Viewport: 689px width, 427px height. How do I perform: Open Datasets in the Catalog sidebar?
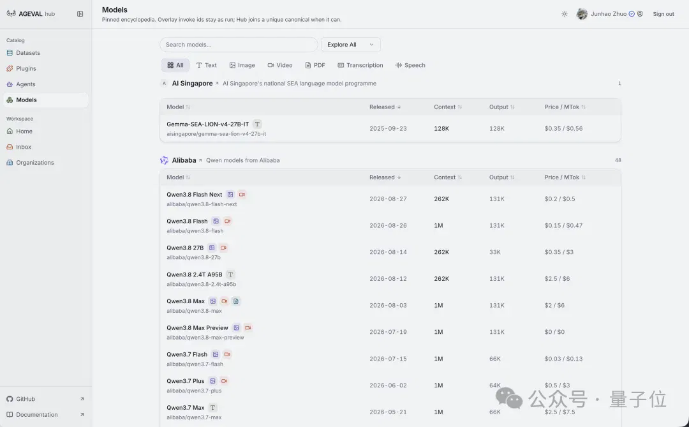click(x=46, y=53)
